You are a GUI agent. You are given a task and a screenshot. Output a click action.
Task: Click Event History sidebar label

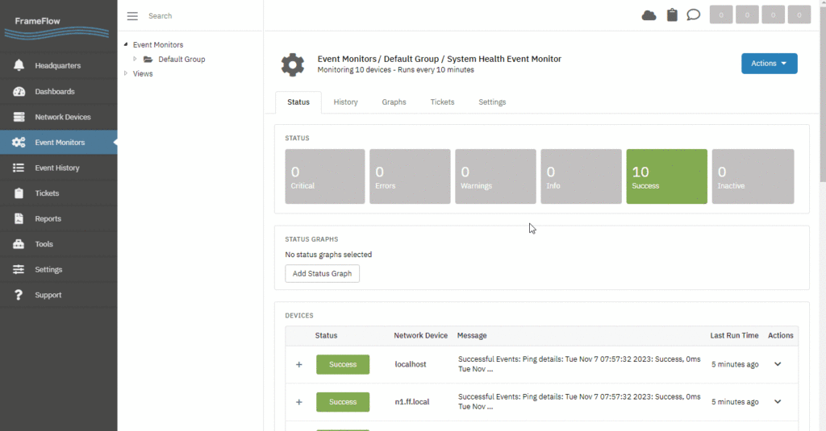pyautogui.click(x=57, y=168)
